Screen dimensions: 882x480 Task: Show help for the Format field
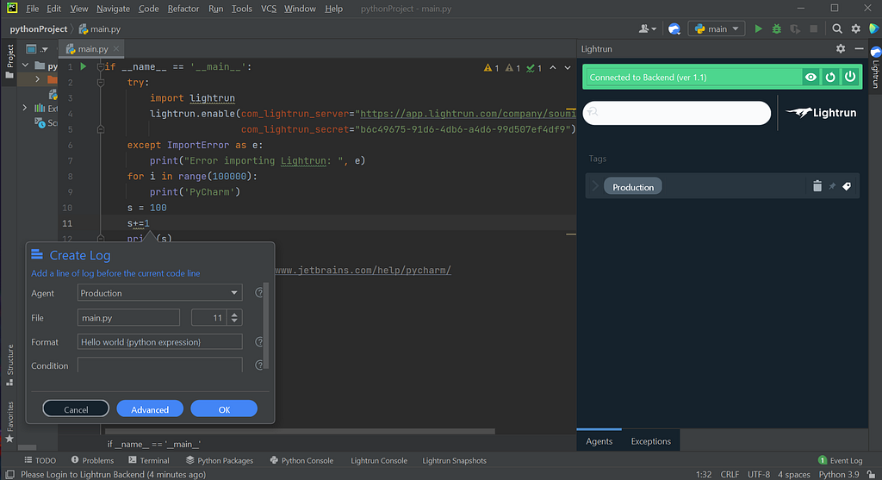coord(259,341)
